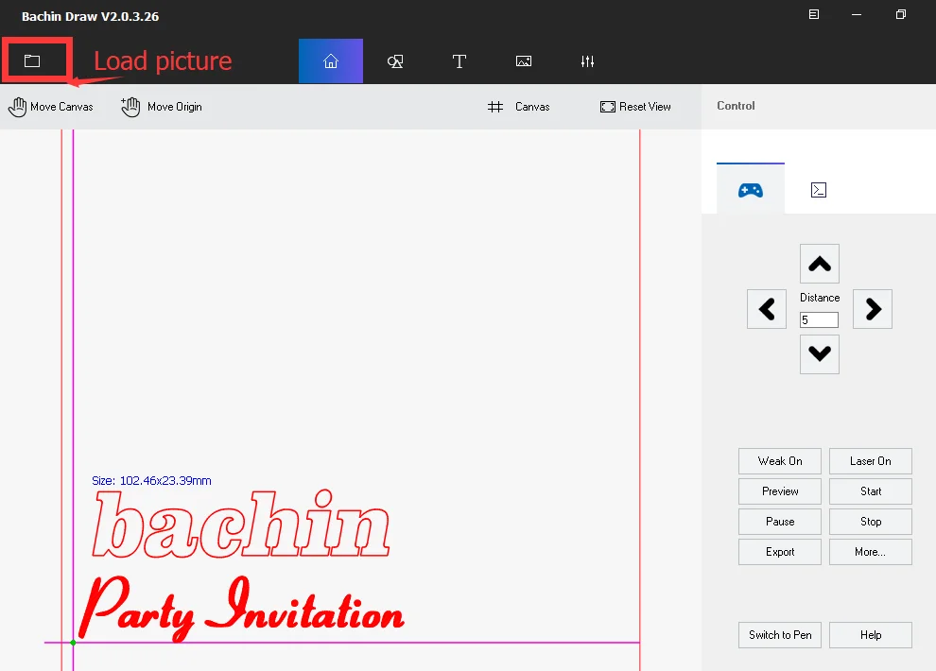
Task: Open the shapes tool tab
Action: click(x=395, y=60)
